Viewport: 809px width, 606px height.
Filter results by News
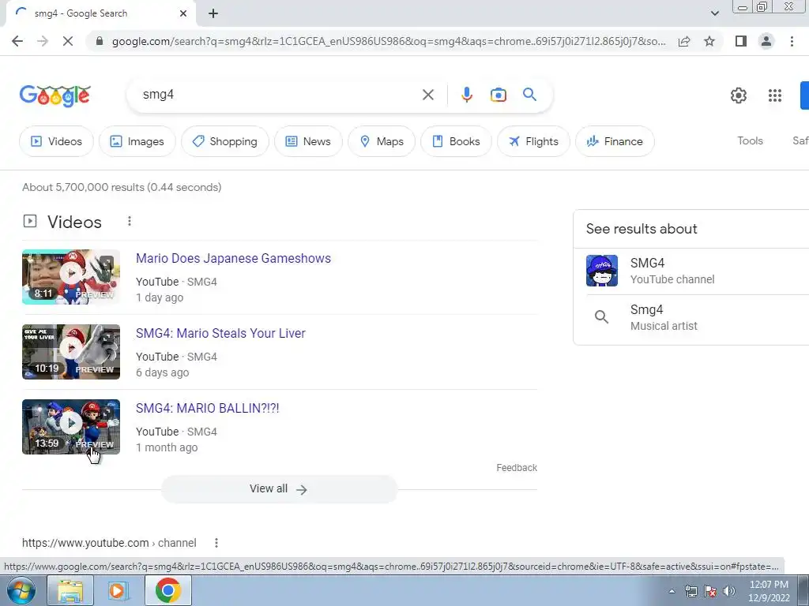308,141
